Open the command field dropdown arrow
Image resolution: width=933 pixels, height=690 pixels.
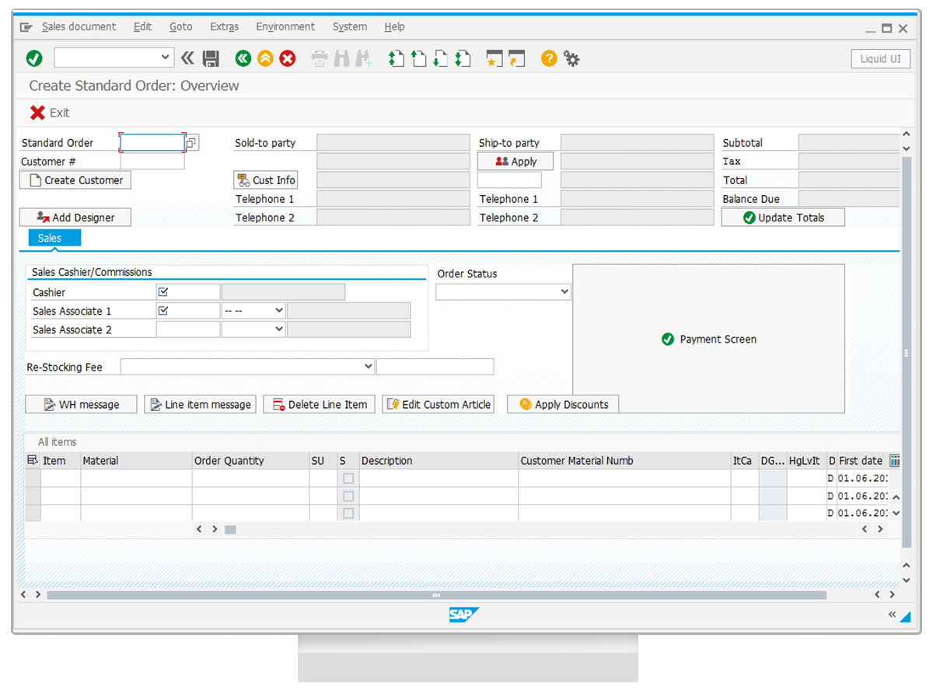pyautogui.click(x=165, y=57)
